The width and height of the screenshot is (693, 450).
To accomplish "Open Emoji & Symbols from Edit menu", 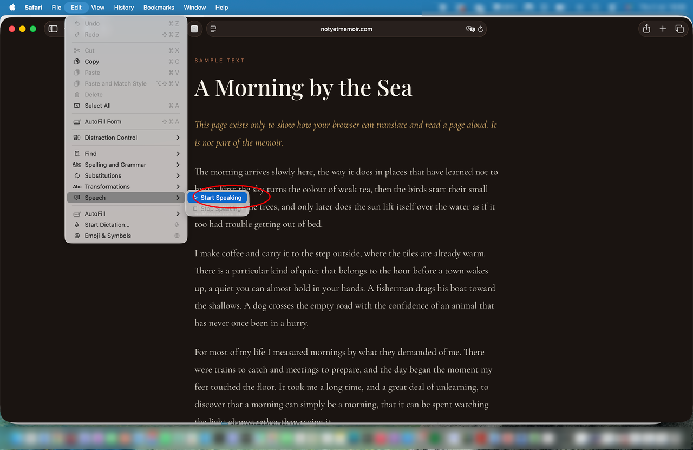I will point(126,236).
